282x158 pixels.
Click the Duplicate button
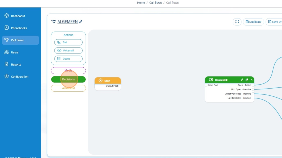(253, 22)
